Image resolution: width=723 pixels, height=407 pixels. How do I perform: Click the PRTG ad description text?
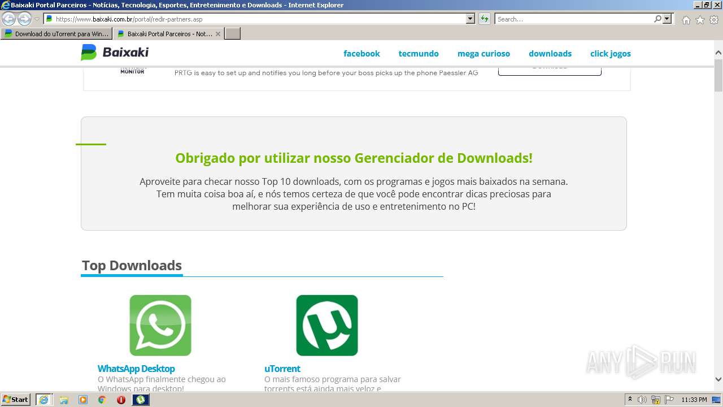pos(326,73)
